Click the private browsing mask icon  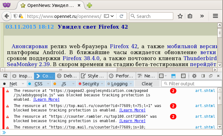(7, 5)
